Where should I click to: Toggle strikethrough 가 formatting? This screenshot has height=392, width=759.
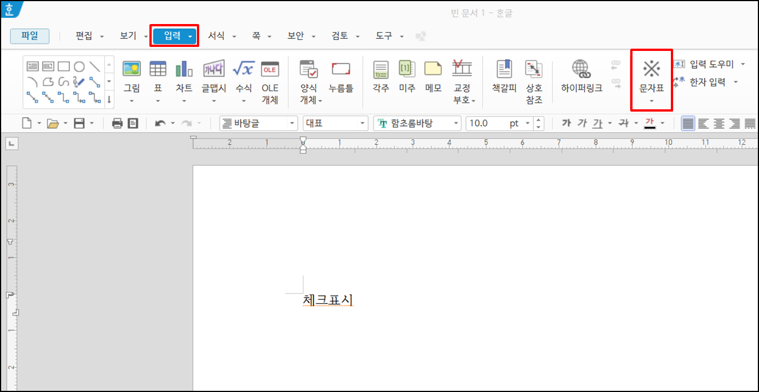pyautogui.click(x=624, y=123)
